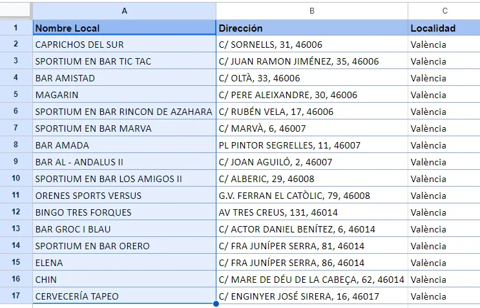Click cell 'CHIN'
Image resolution: width=480 pixels, height=308 pixels.
[124, 280]
